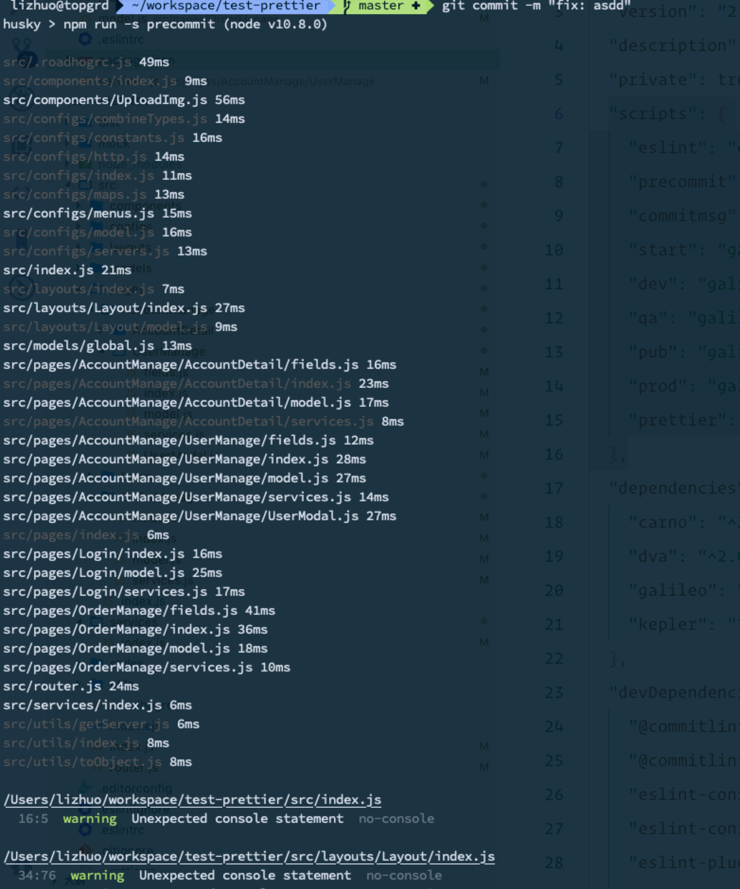The height and width of the screenshot is (889, 740).
Task: Select the UserManage/index.js 28ms line
Action: click(185, 459)
